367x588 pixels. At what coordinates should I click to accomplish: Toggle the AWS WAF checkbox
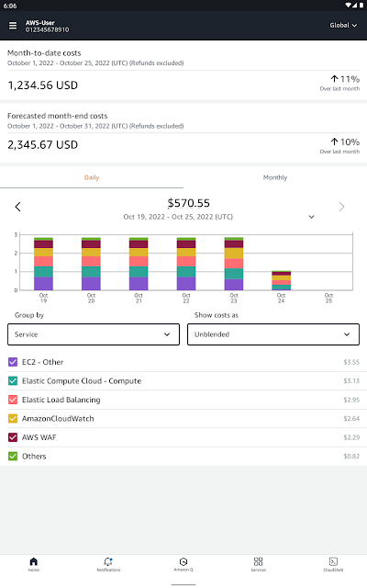coord(13,437)
